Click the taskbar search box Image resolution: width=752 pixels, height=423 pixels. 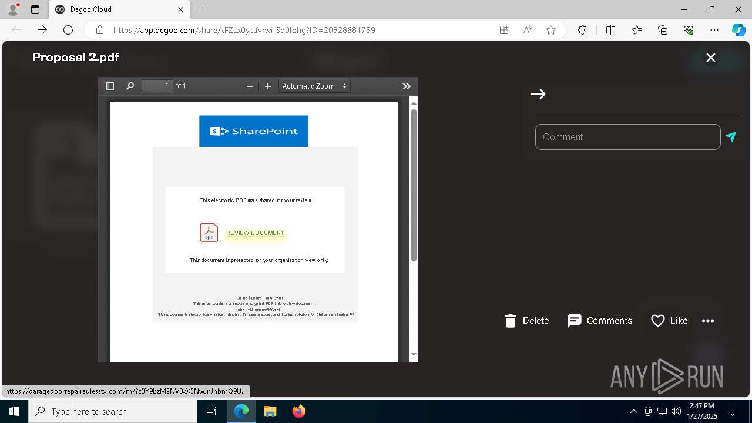[x=113, y=411]
